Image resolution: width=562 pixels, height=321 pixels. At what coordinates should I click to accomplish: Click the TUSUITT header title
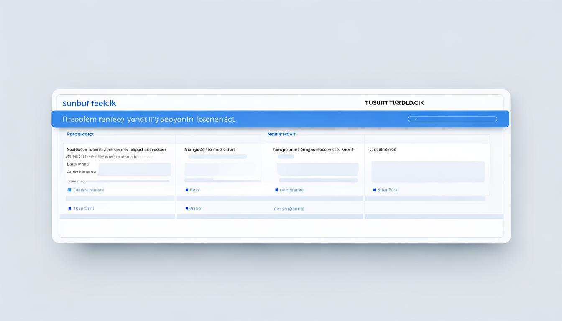pos(394,103)
